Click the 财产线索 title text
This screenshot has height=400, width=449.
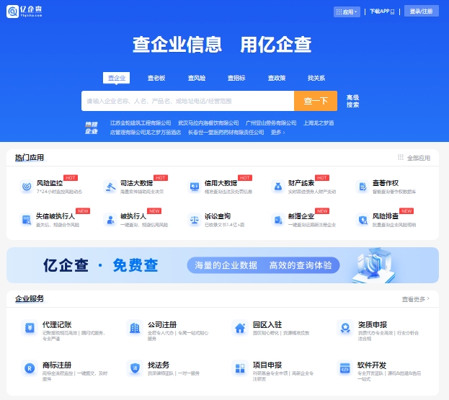301,183
